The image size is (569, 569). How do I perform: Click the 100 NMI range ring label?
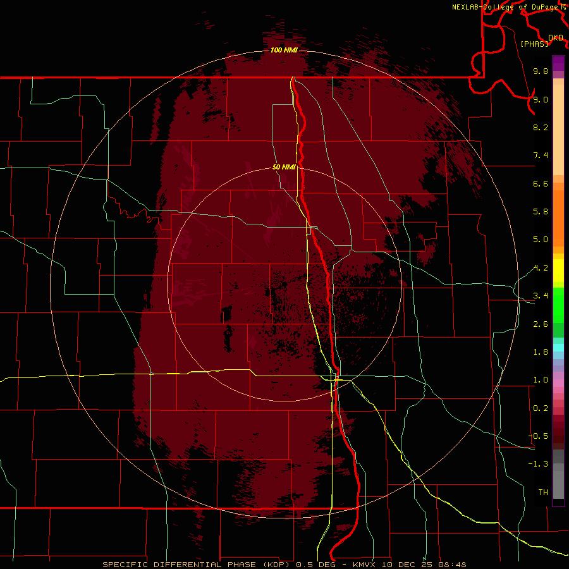tap(284, 50)
